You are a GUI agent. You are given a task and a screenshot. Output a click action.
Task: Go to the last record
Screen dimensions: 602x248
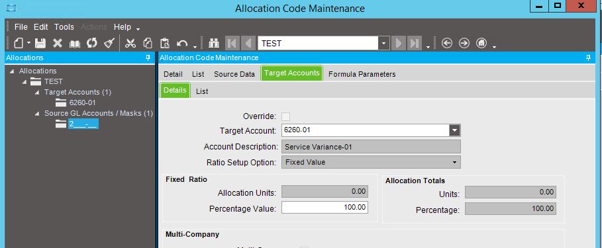coord(415,43)
